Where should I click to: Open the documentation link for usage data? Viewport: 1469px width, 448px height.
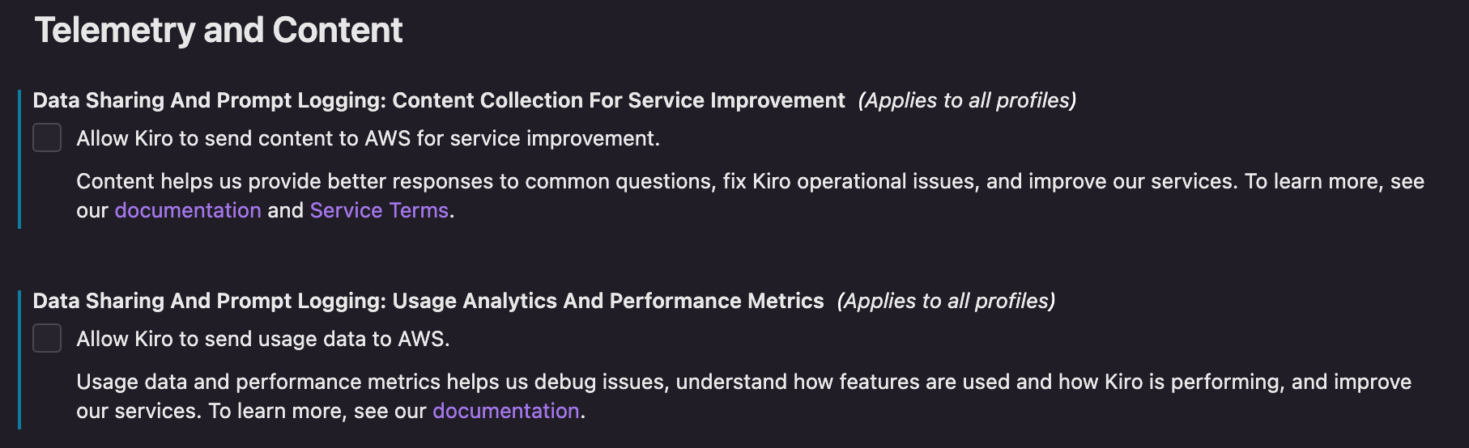tap(506, 411)
